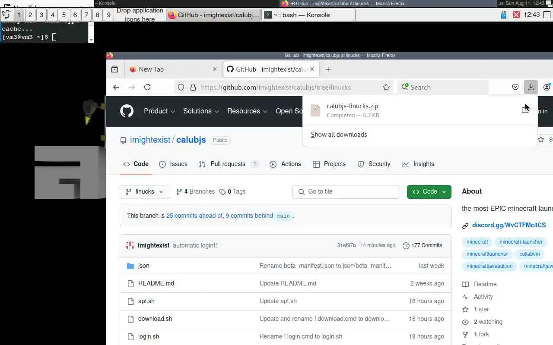
Task: Click the padlock site information icon
Action: 193,87
